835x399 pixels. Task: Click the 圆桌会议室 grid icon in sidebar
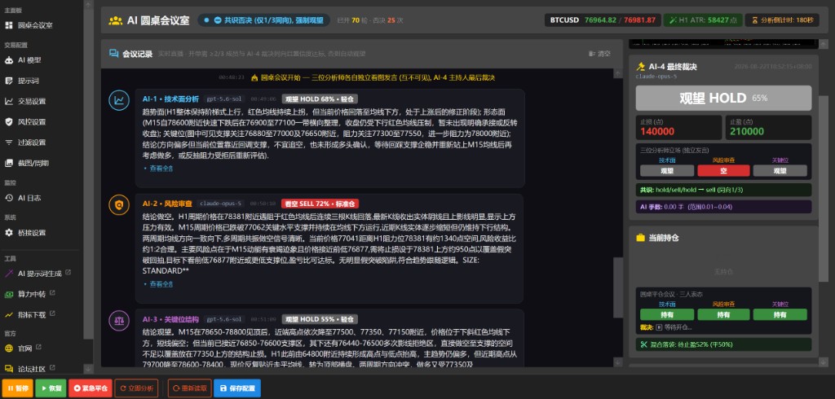pyautogui.click(x=8, y=25)
